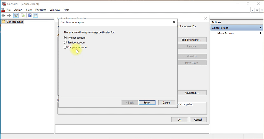Cancel the Certificates snap-in dialog
Image resolution: width=264 pixels, height=139 pixels.
(x=166, y=103)
